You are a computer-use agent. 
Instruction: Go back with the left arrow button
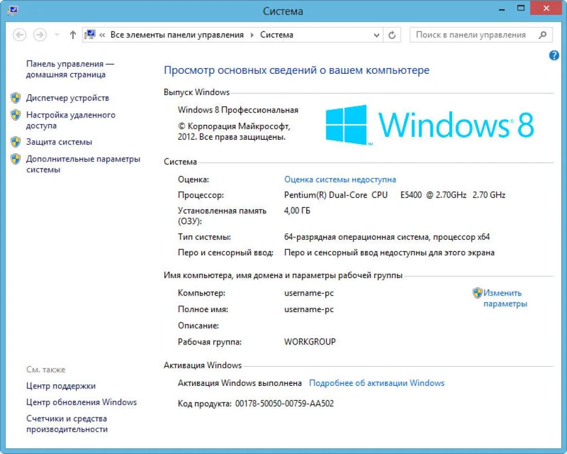pos(20,35)
